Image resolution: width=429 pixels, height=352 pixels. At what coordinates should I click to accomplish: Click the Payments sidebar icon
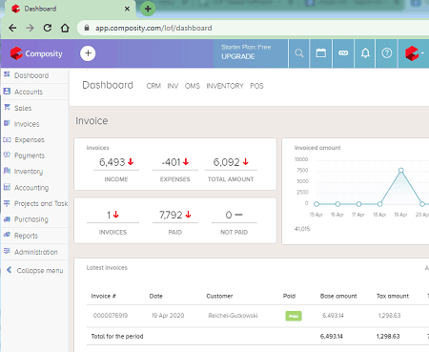coord(7,155)
